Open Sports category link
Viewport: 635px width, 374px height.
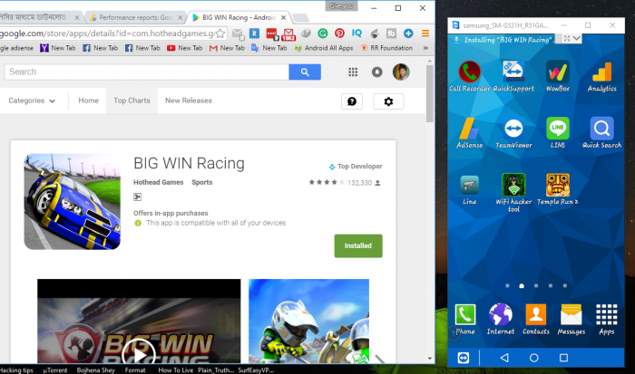[x=202, y=182]
